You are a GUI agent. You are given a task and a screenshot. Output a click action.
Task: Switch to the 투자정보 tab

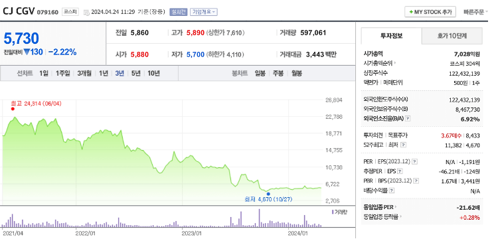[x=391, y=36]
